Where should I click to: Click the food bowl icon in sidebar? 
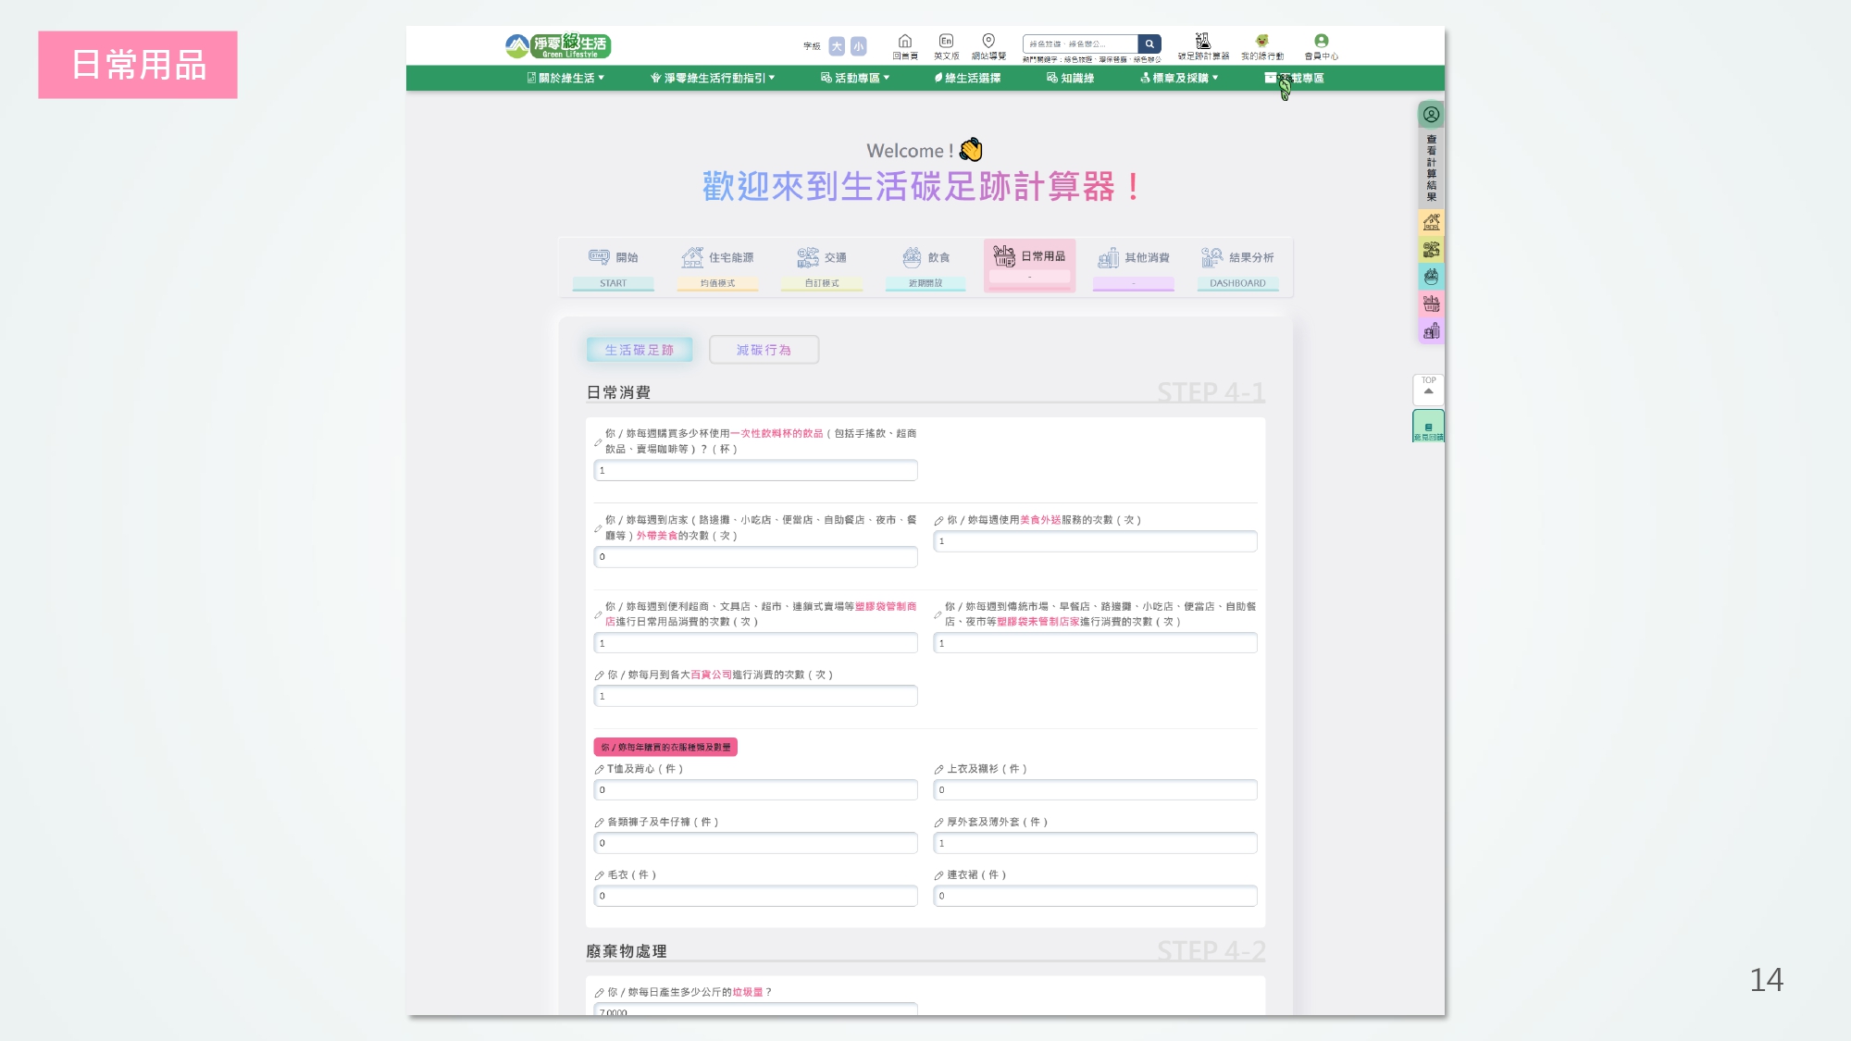coord(1431,277)
